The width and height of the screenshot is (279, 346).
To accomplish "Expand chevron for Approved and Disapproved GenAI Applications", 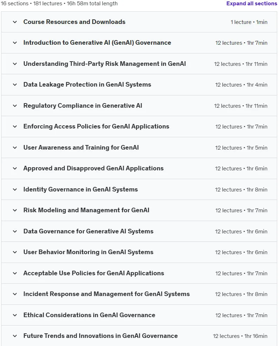I will 15,169.
